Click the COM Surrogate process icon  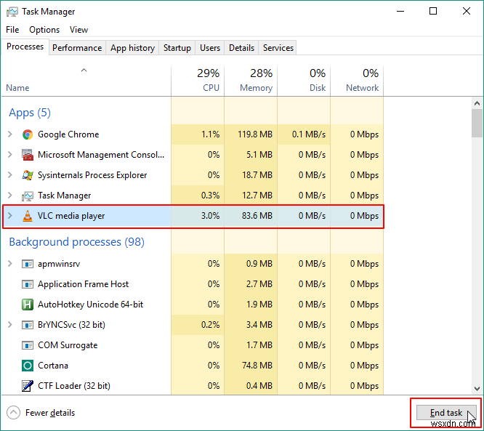(x=28, y=345)
